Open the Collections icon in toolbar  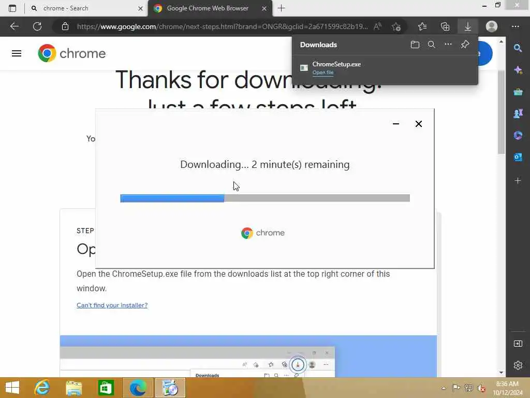[445, 26]
